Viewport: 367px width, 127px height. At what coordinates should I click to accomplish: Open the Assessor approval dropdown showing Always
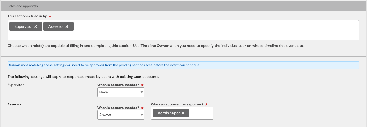(x=121, y=115)
